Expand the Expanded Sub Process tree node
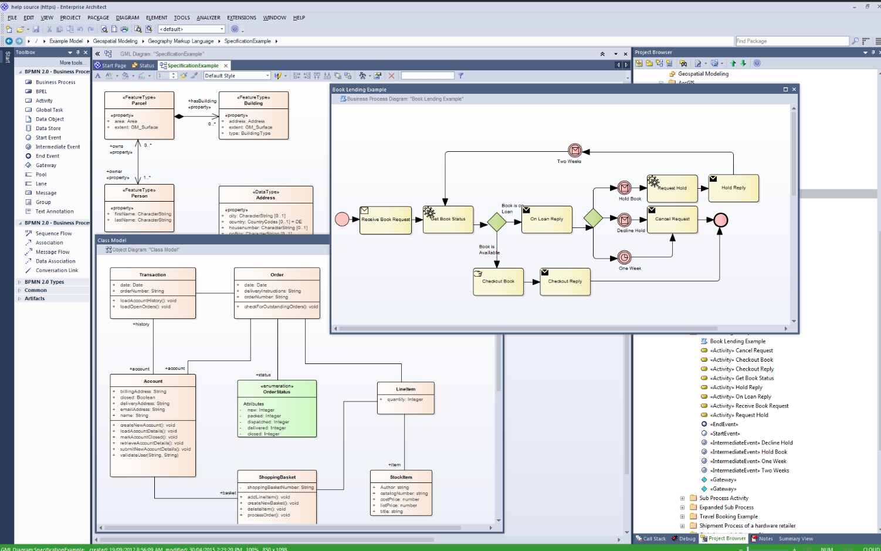 pyautogui.click(x=682, y=508)
